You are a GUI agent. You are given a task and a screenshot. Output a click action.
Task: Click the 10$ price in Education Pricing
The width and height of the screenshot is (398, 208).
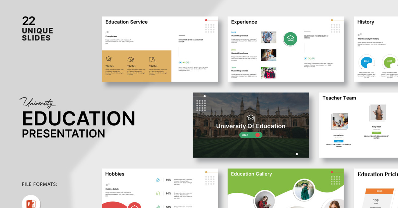[x=376, y=200]
